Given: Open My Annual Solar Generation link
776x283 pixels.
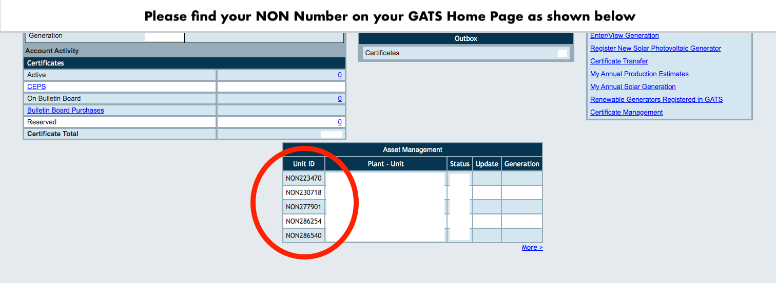Looking at the screenshot, I should [x=633, y=86].
